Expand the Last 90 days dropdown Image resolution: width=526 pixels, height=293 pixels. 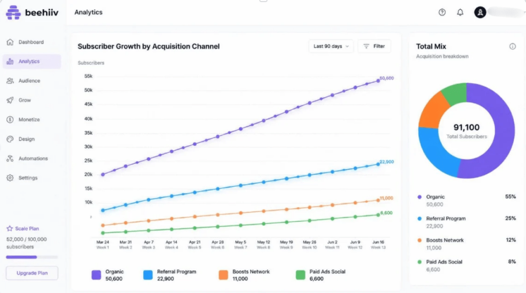tap(331, 46)
